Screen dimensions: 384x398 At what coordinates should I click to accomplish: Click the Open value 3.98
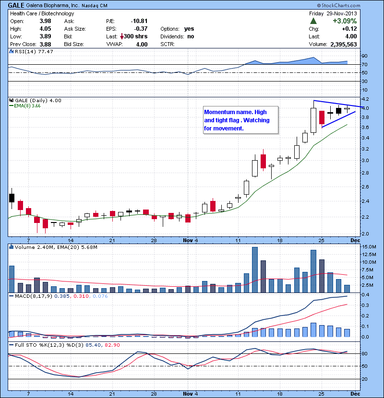tap(45, 21)
